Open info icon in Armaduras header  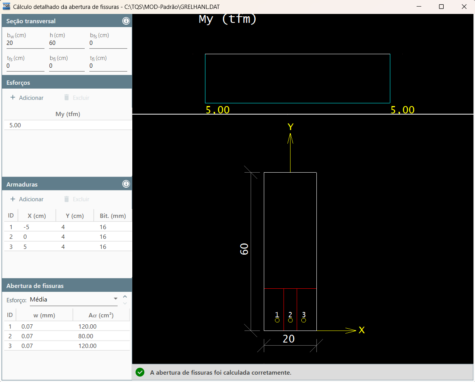[126, 184]
